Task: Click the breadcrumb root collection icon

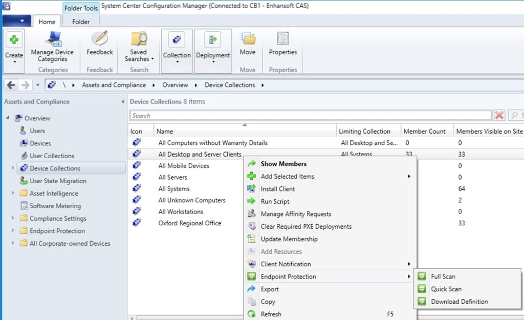Action: [x=52, y=85]
